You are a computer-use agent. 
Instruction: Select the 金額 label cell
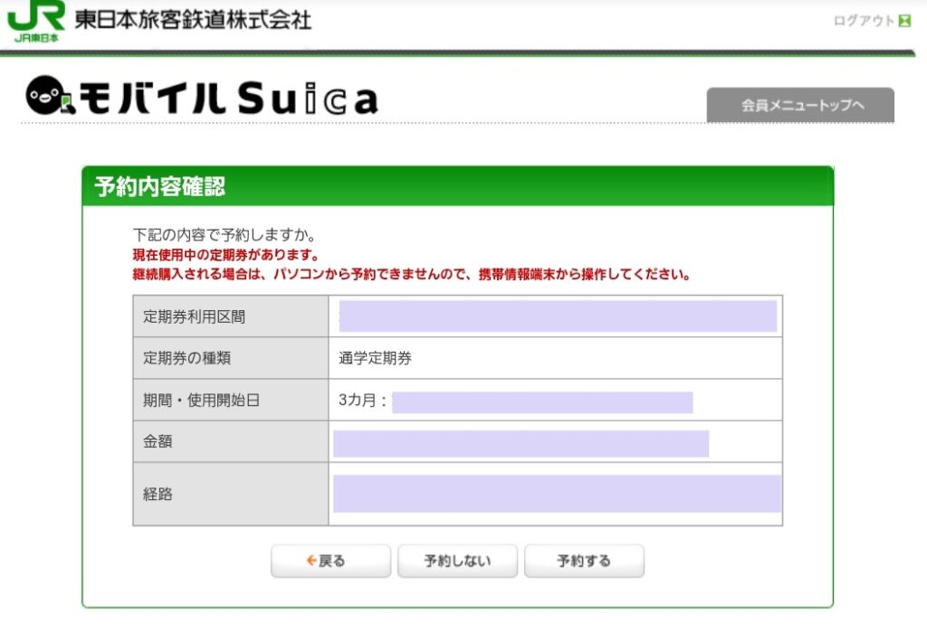[230, 441]
